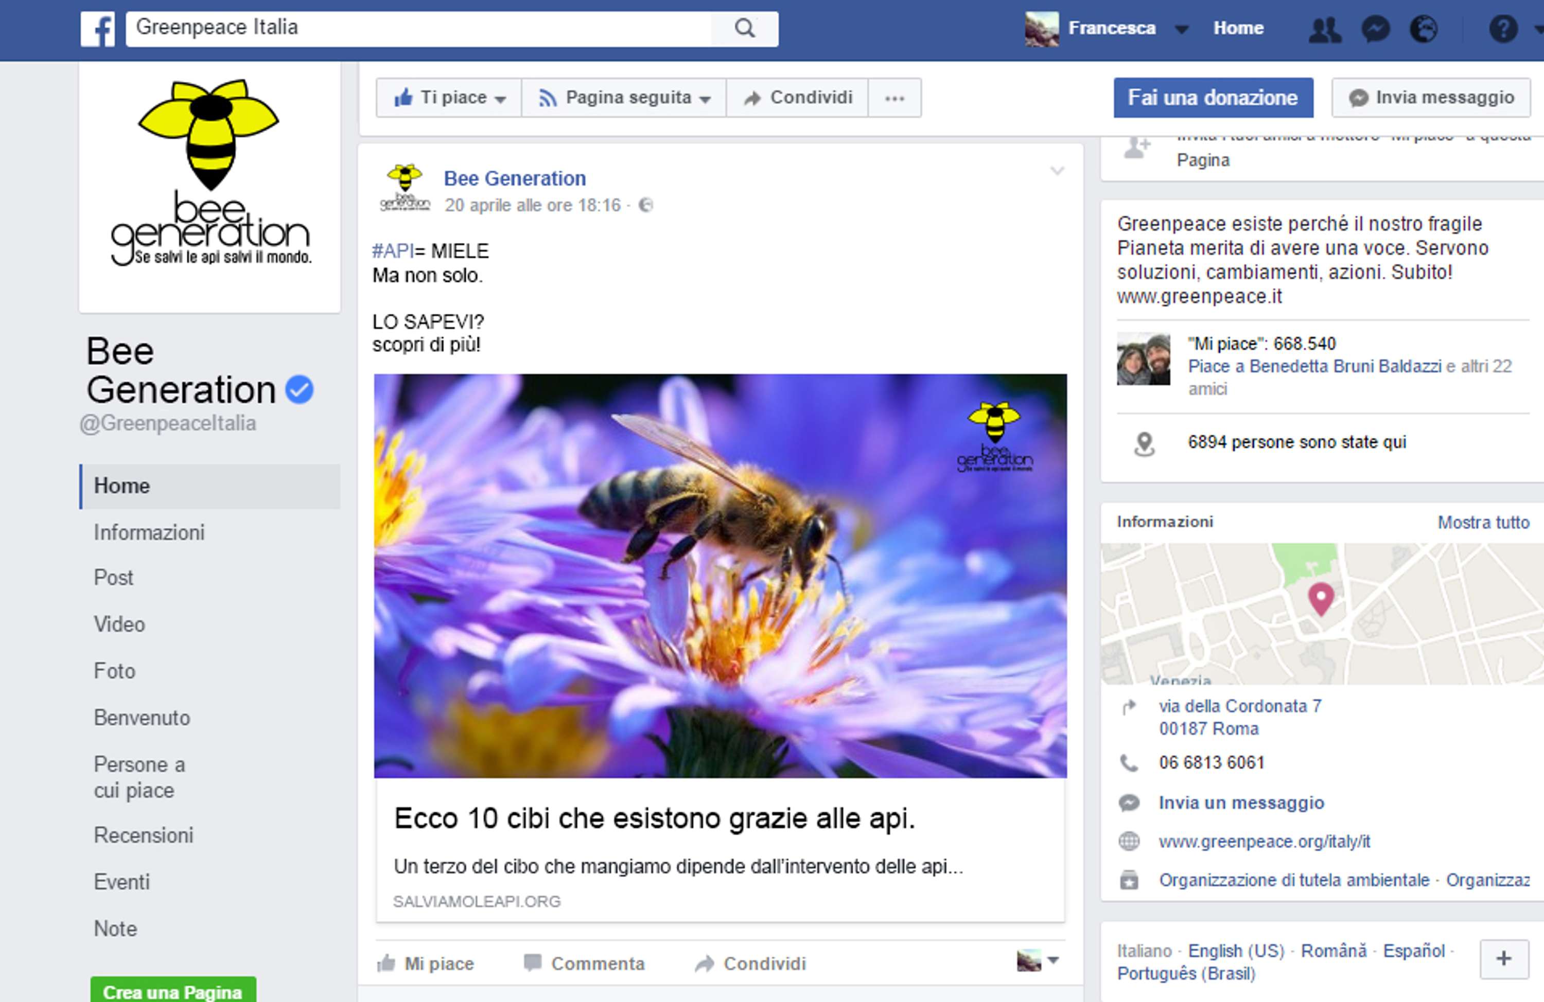This screenshot has width=1544, height=1002.
Task: Click the invite friends person-plus icon
Action: [x=1137, y=147]
